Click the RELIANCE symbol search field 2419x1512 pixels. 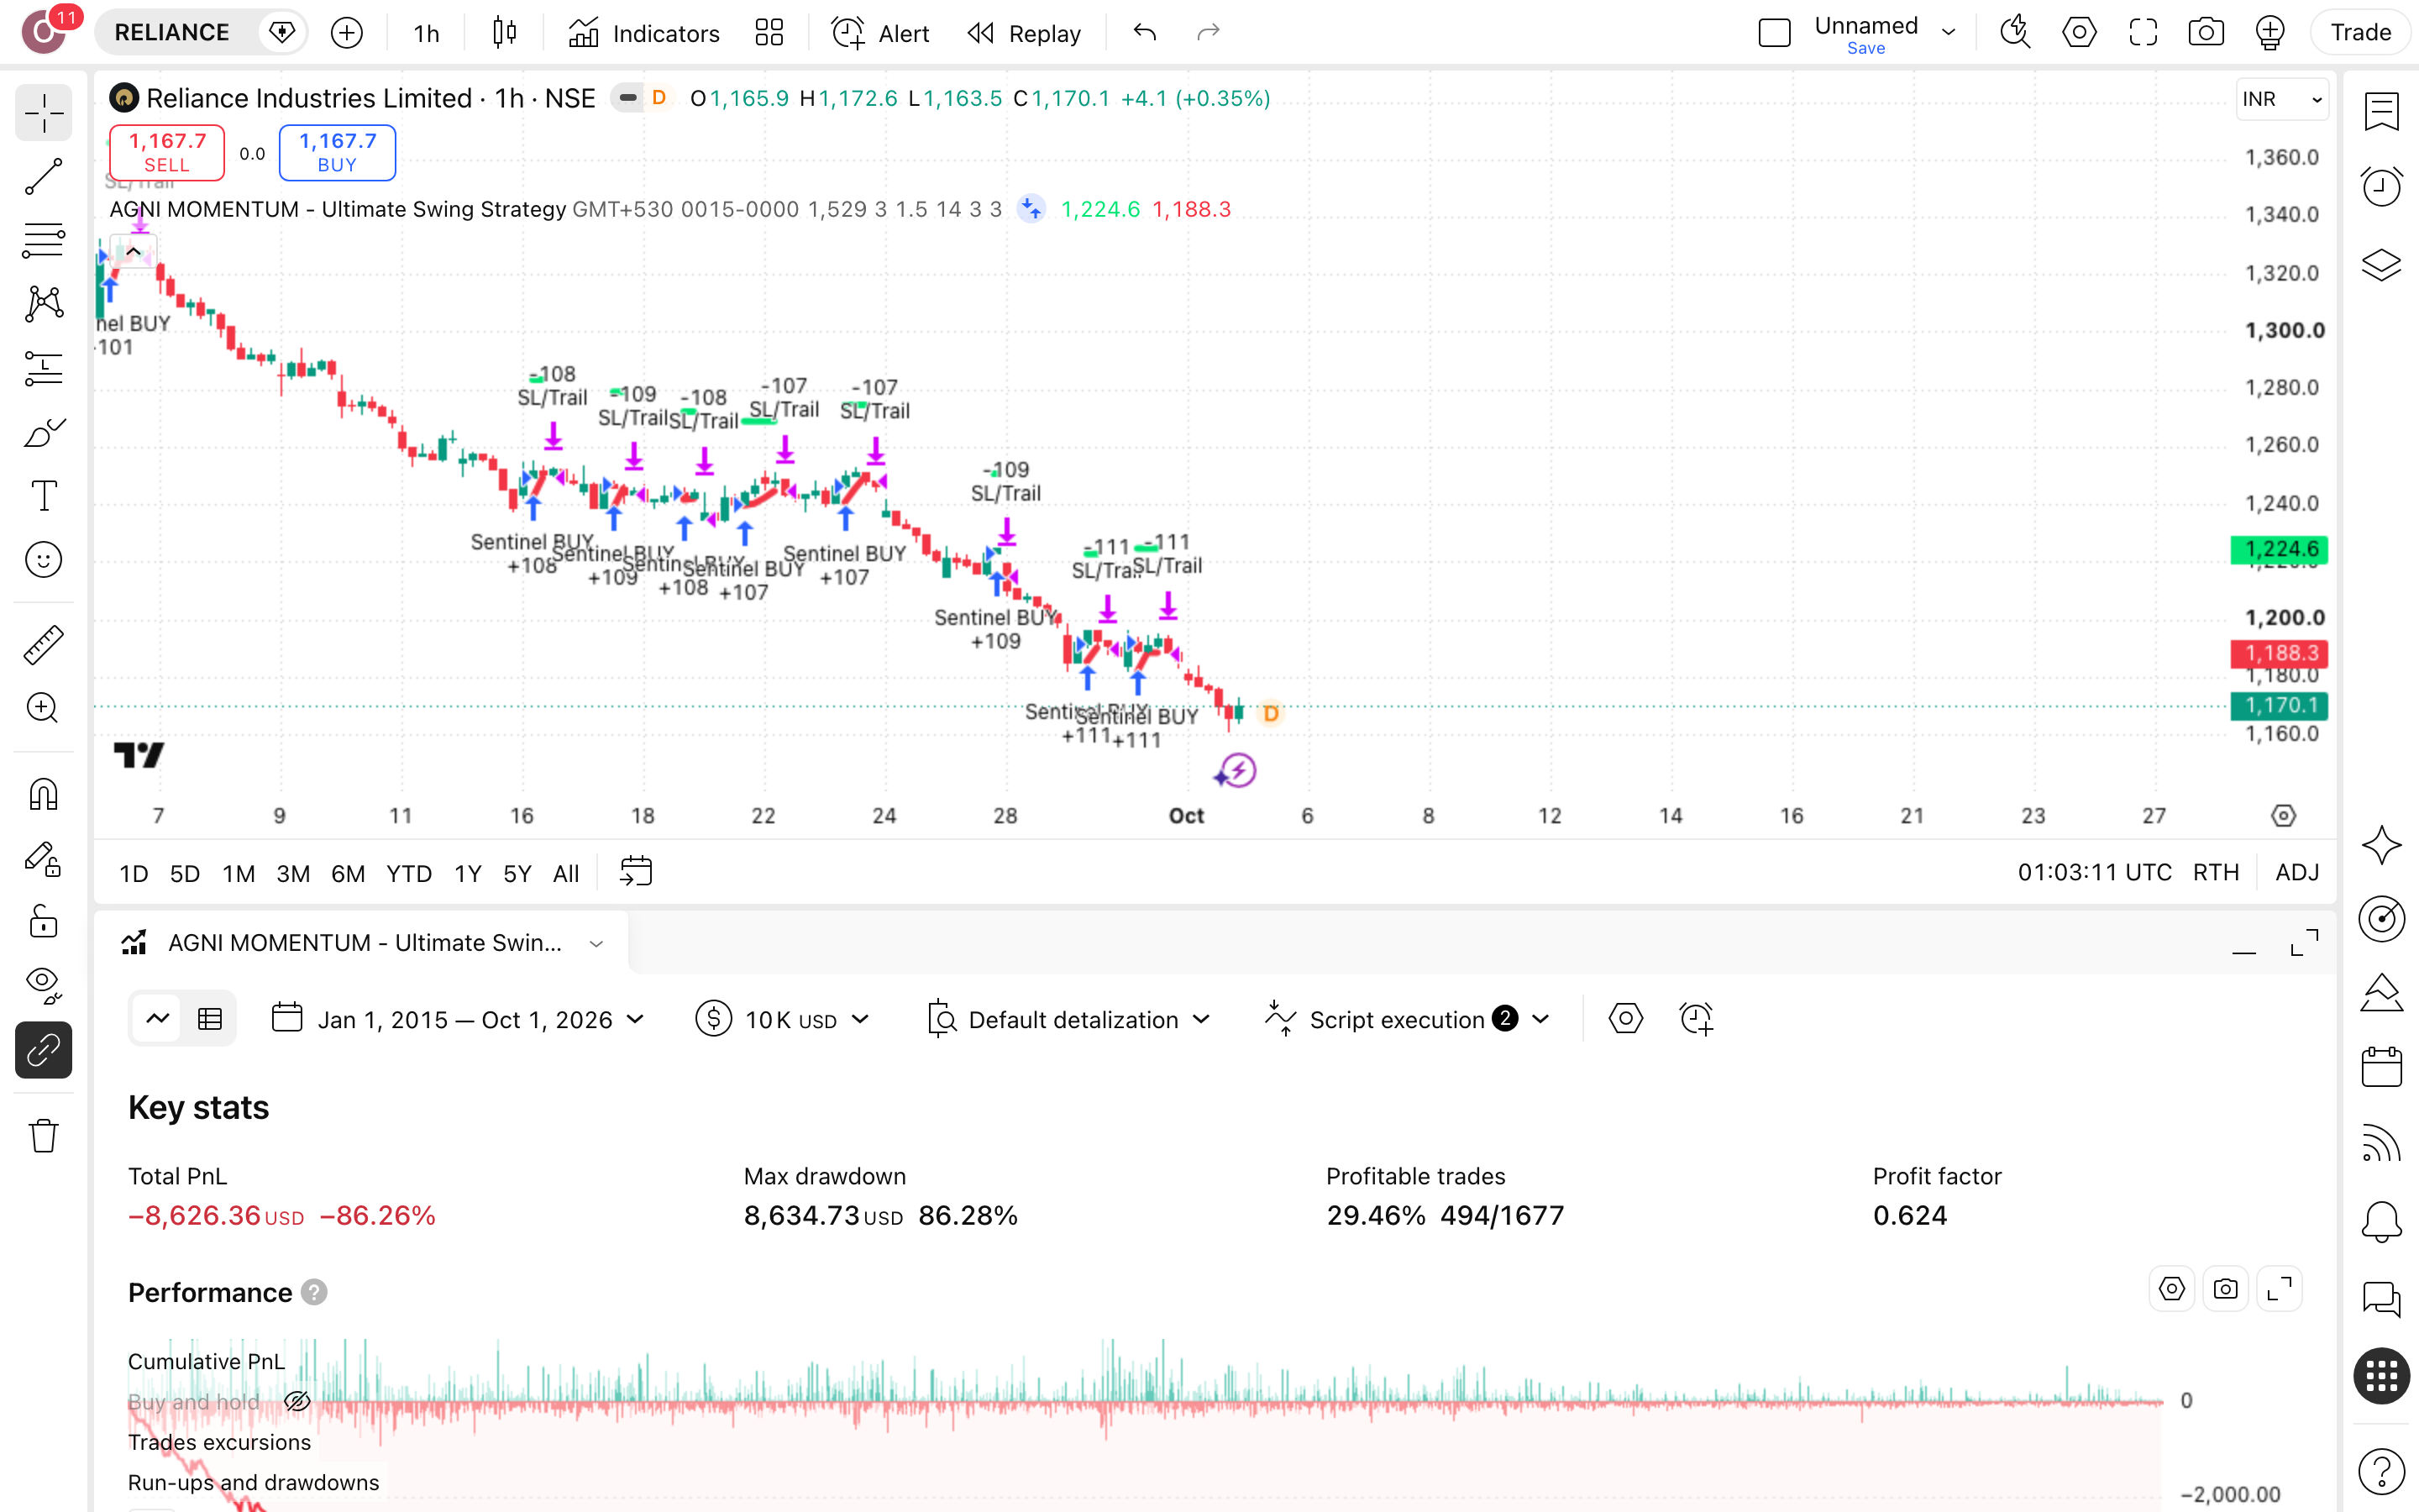click(x=172, y=33)
